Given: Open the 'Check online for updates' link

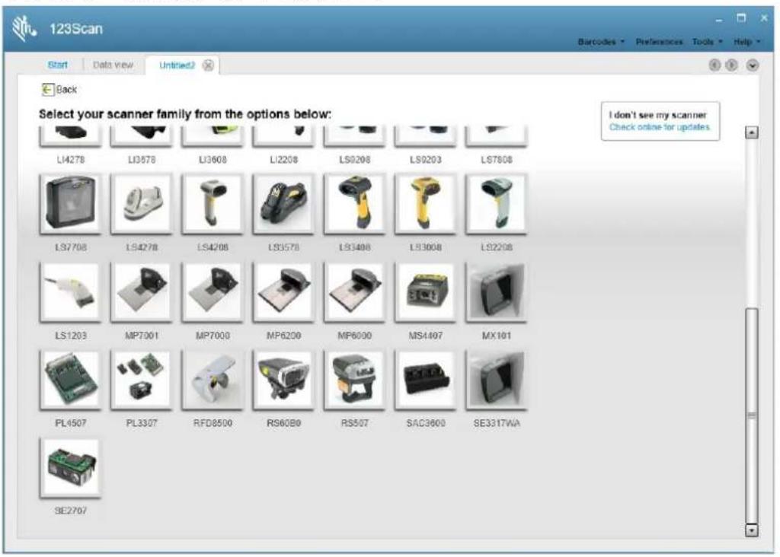Looking at the screenshot, I should (x=660, y=127).
